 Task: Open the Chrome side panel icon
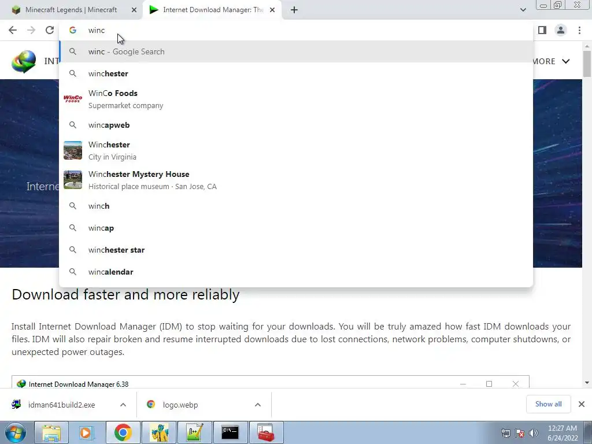(542, 30)
